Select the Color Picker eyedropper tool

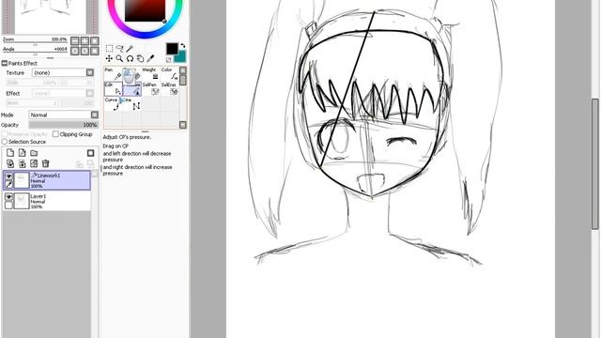click(x=150, y=58)
